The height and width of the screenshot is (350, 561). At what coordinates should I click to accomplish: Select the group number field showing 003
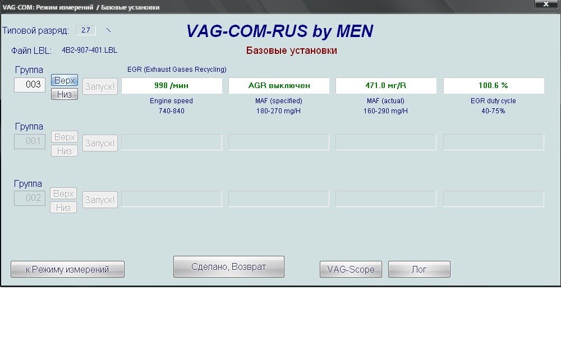point(30,85)
